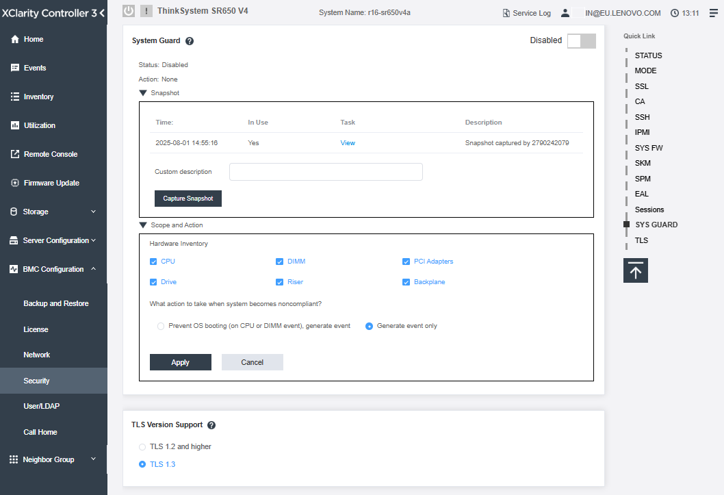This screenshot has height=495, width=724.
Task: Open the Service Log link
Action: point(532,13)
